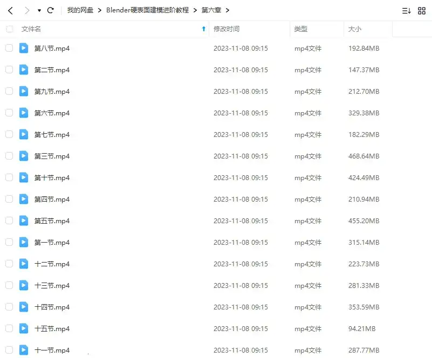Click the video icon for 第八节.mp4
This screenshot has height=358, width=432.
24,48
